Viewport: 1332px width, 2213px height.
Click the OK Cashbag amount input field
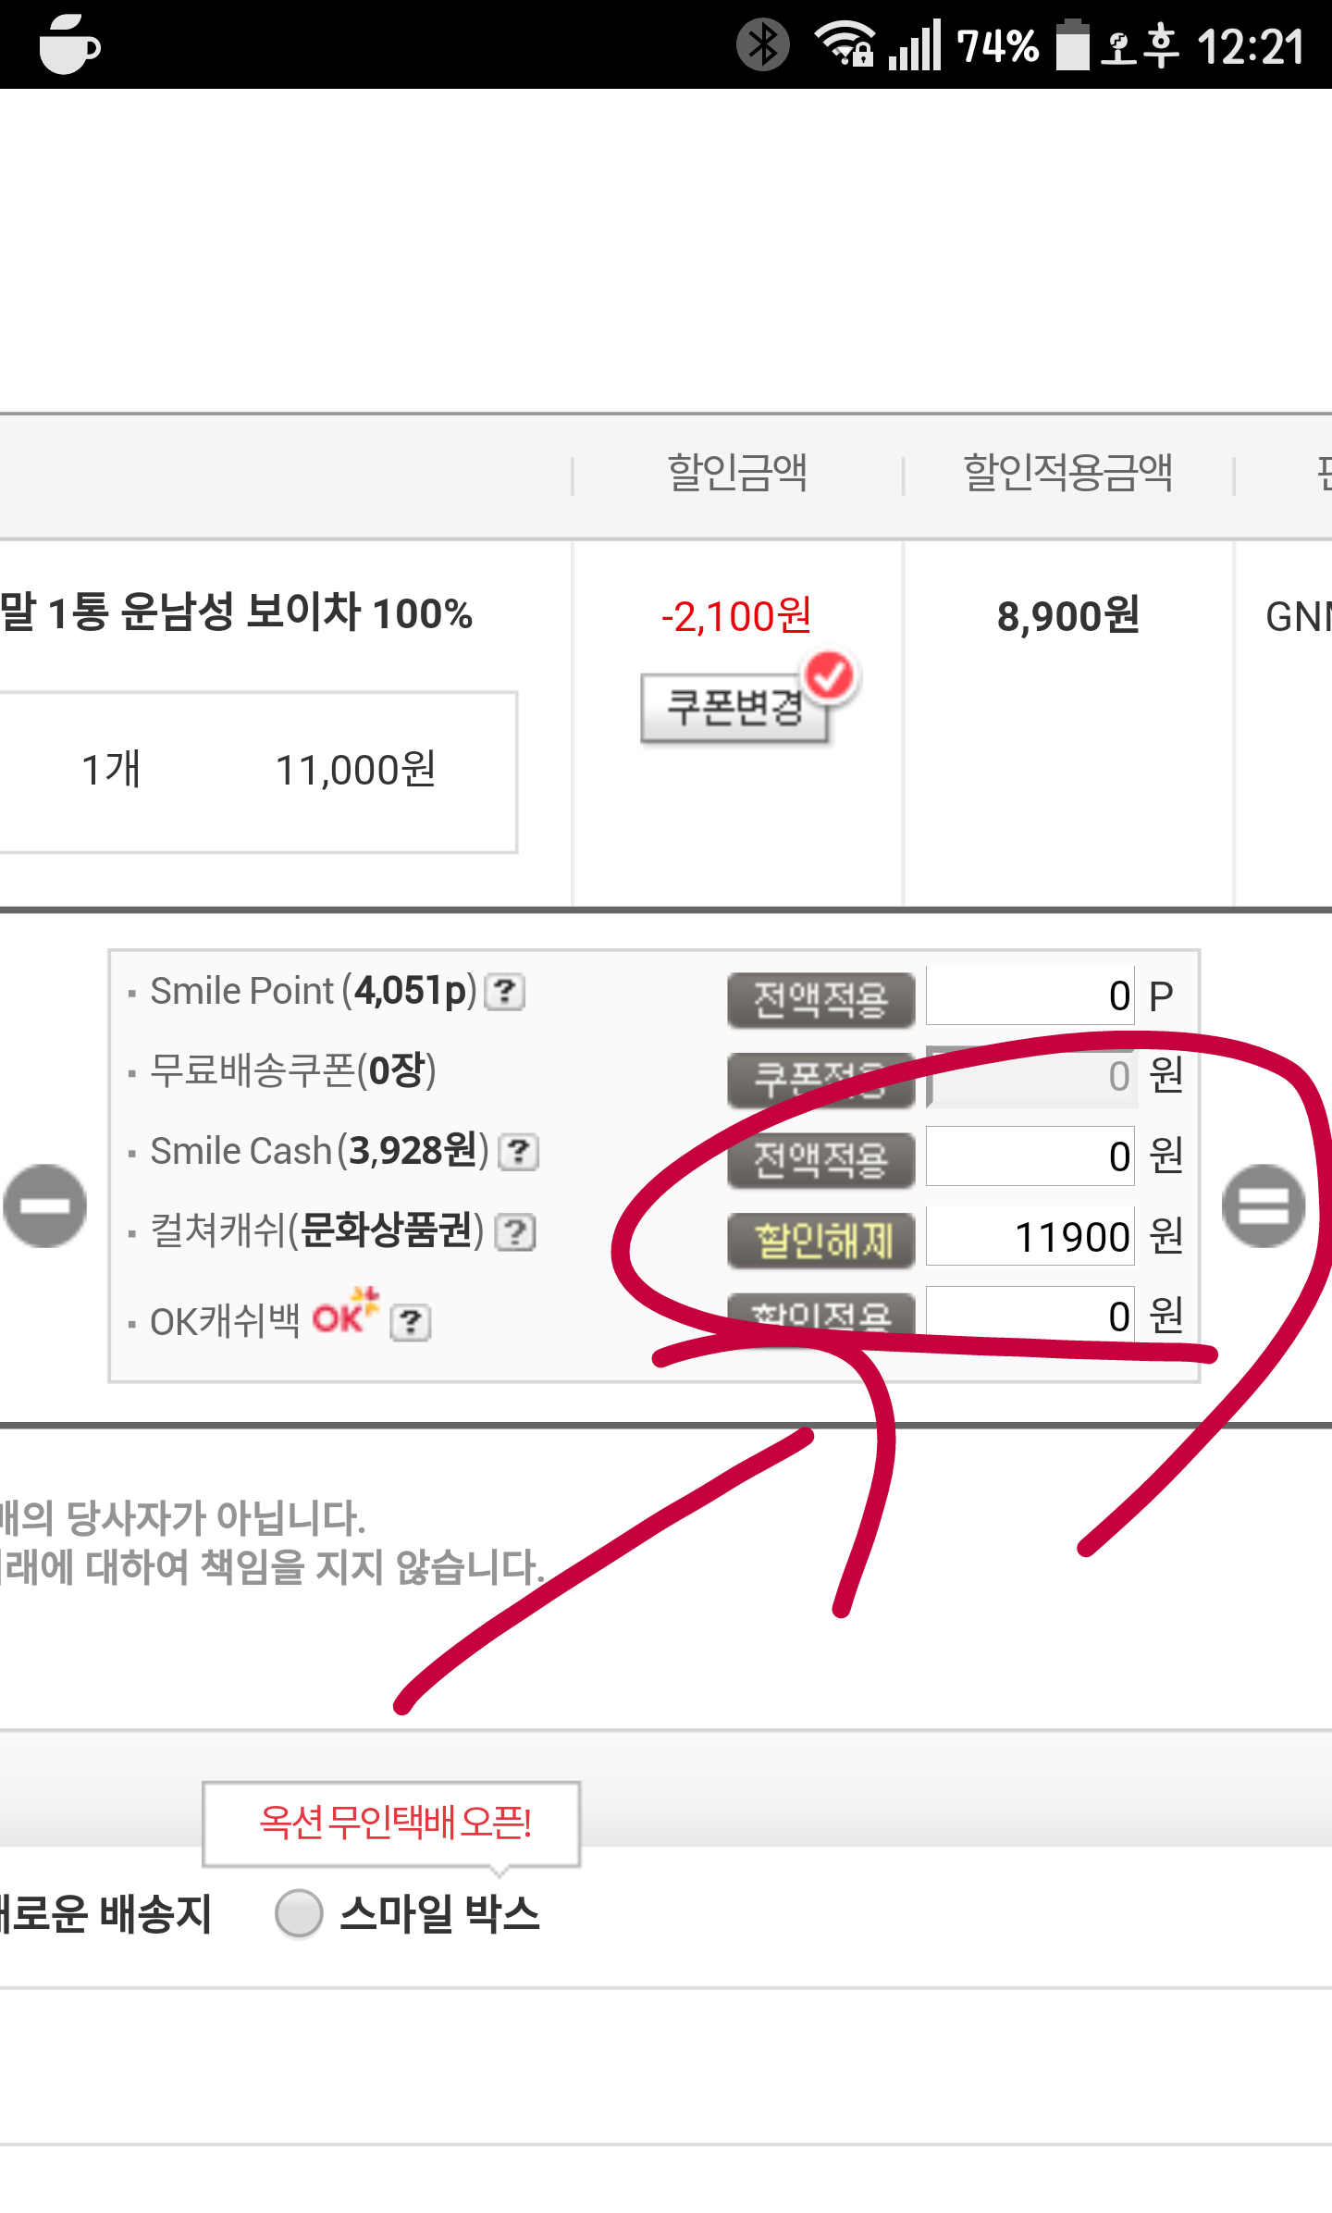point(1030,1314)
